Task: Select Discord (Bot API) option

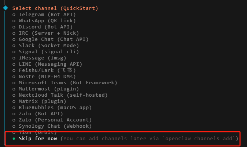Action: pos(45,27)
